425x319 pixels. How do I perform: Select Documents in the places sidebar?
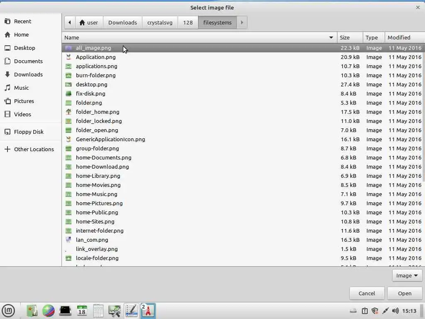tap(24, 61)
